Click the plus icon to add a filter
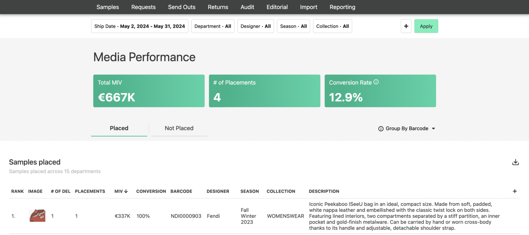The height and width of the screenshot is (235, 529). tap(406, 26)
